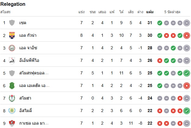The image size is (191, 128).
Task: Click เซด's first green win result icon
Action: click(x=160, y=23)
